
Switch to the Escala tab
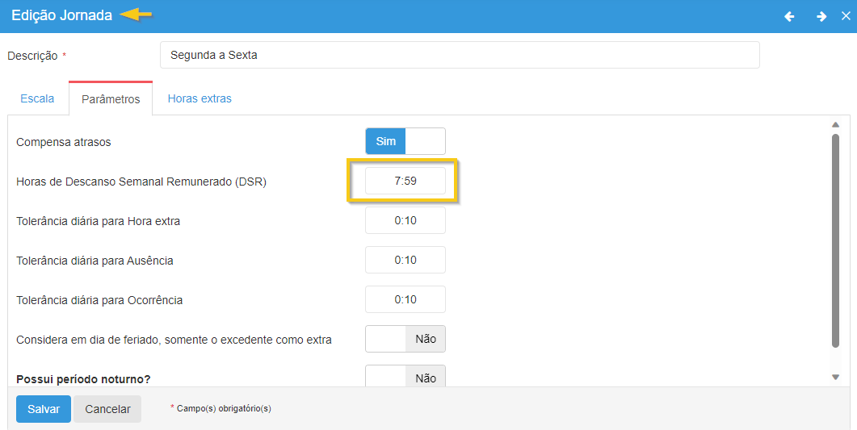pos(37,98)
